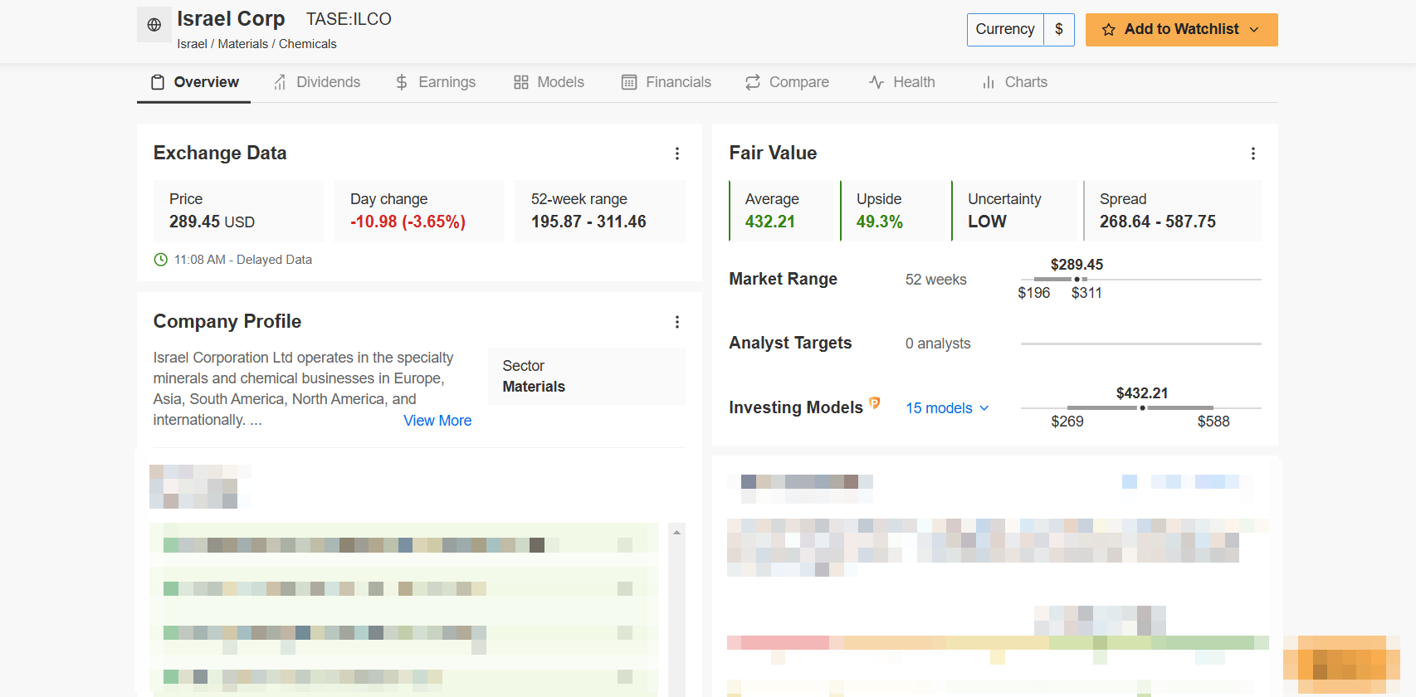Viewport: 1416px width, 697px height.
Task: Click the Investing Models range slider marker
Action: coord(1143,408)
